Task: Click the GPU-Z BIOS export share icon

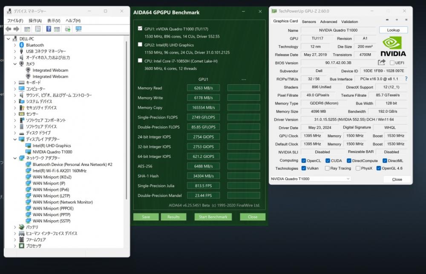Action: click(x=381, y=63)
